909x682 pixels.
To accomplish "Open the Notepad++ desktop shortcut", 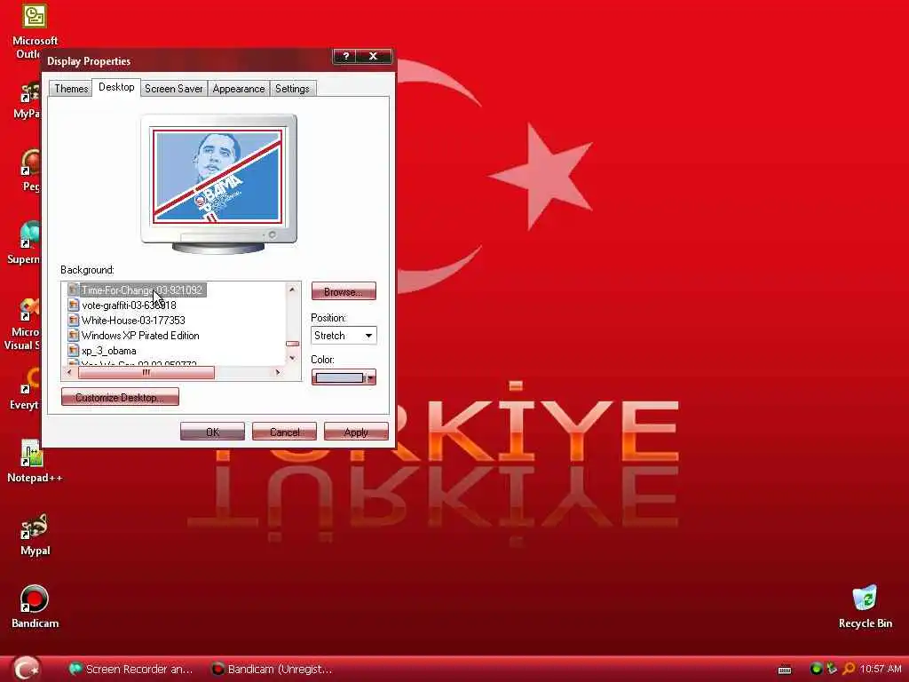I will pos(34,461).
